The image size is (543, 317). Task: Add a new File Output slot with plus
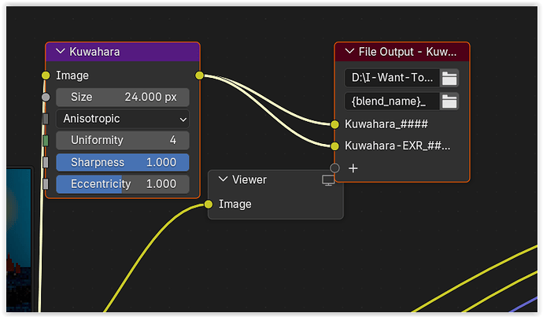pyautogui.click(x=353, y=168)
